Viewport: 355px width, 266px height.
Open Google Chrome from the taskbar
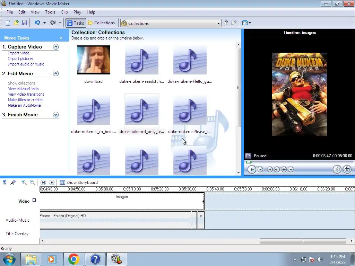tap(73, 259)
